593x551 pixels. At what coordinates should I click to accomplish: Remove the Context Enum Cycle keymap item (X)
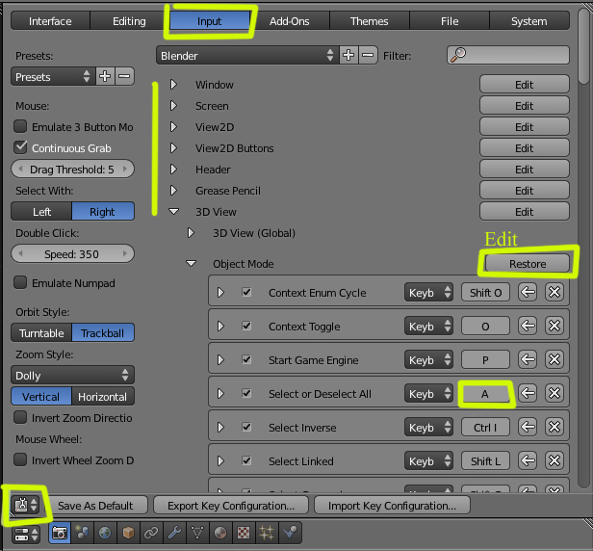pos(554,292)
